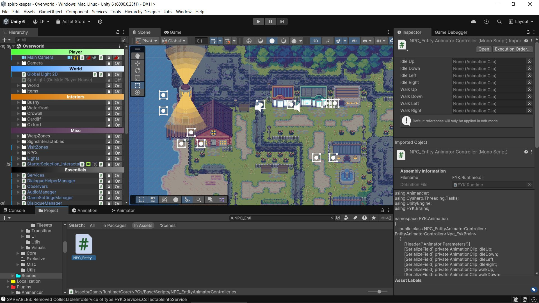The image size is (539, 303).
Task: Expand the WarpZones object
Action: [18, 136]
